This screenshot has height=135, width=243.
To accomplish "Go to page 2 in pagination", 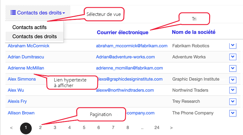I will pos(40,128).
